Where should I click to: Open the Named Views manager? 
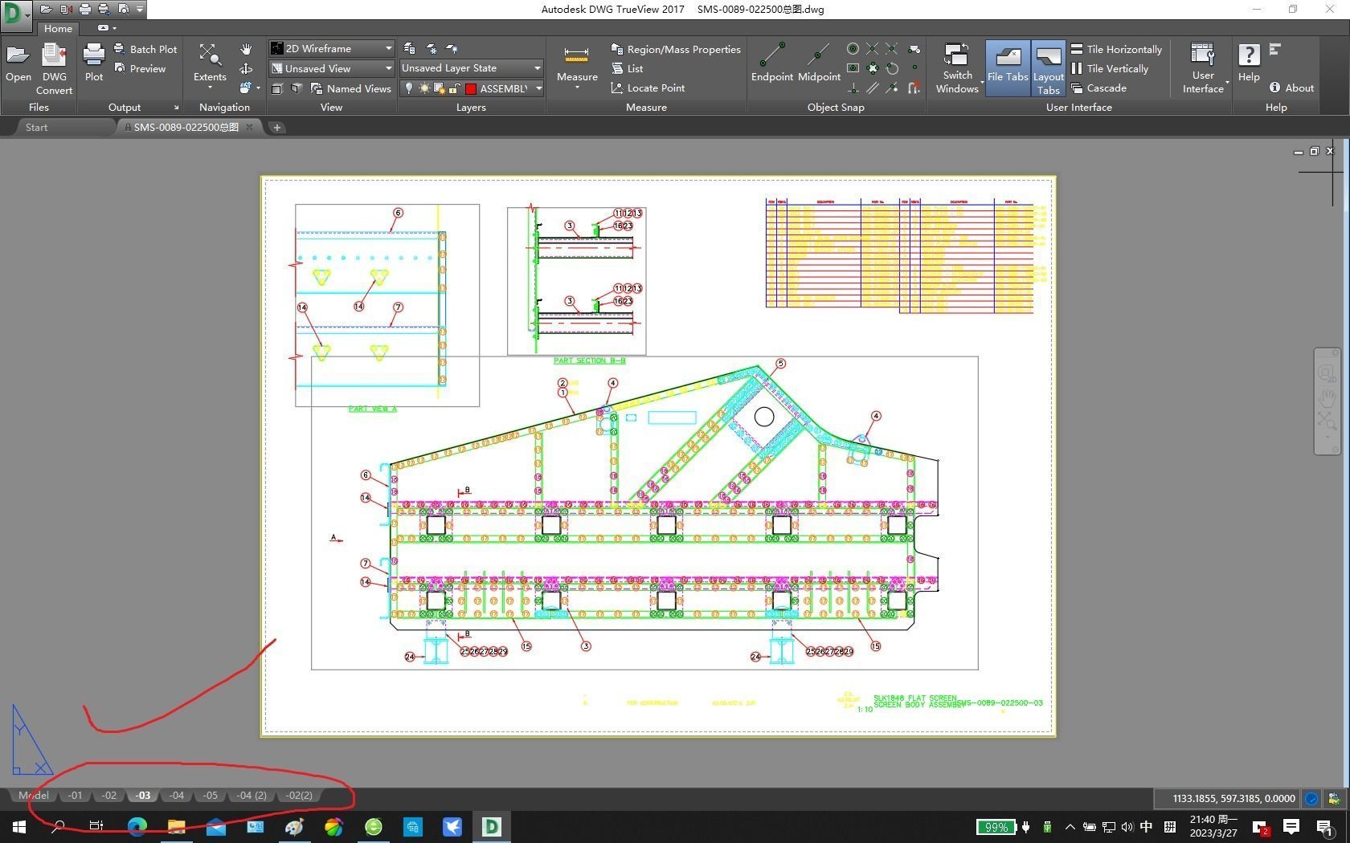coord(351,88)
